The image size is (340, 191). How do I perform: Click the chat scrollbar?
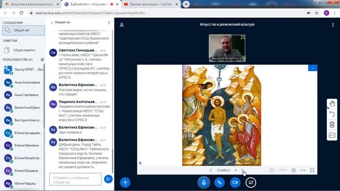(113, 161)
